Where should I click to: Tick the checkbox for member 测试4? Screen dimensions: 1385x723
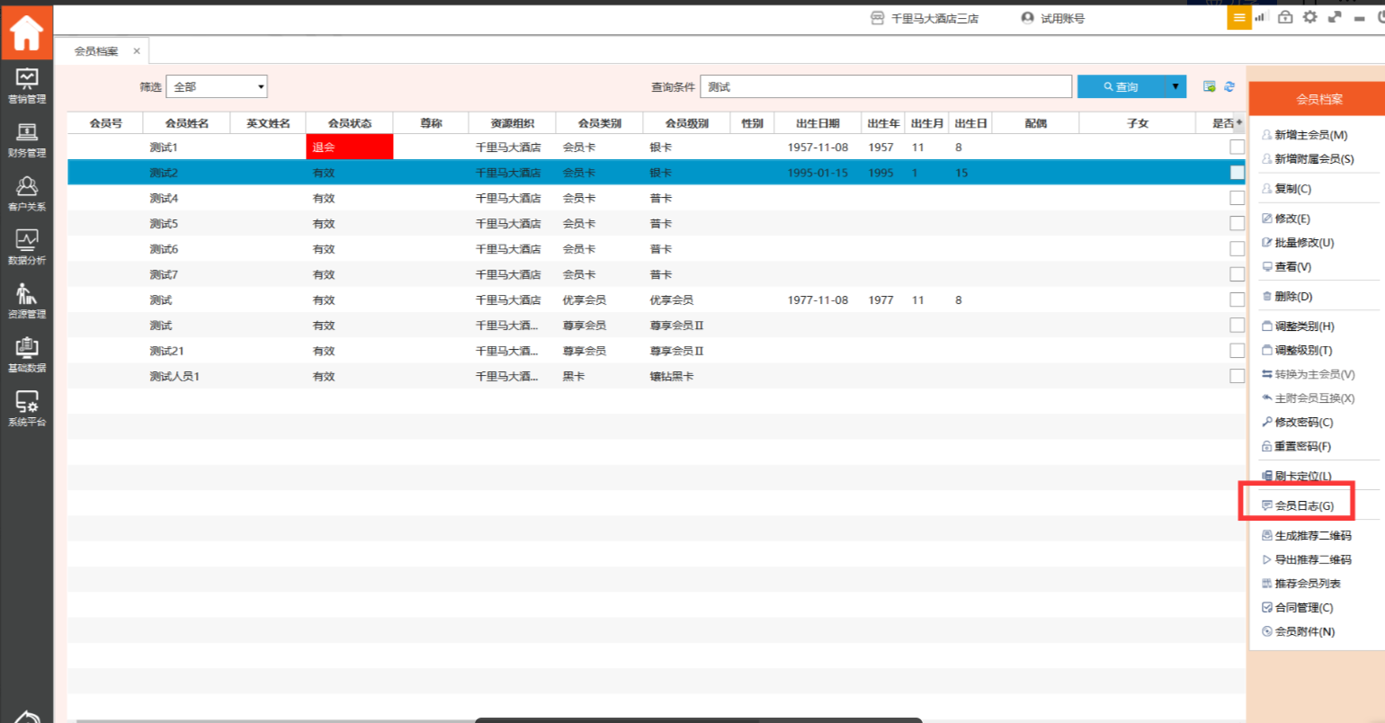1237,198
